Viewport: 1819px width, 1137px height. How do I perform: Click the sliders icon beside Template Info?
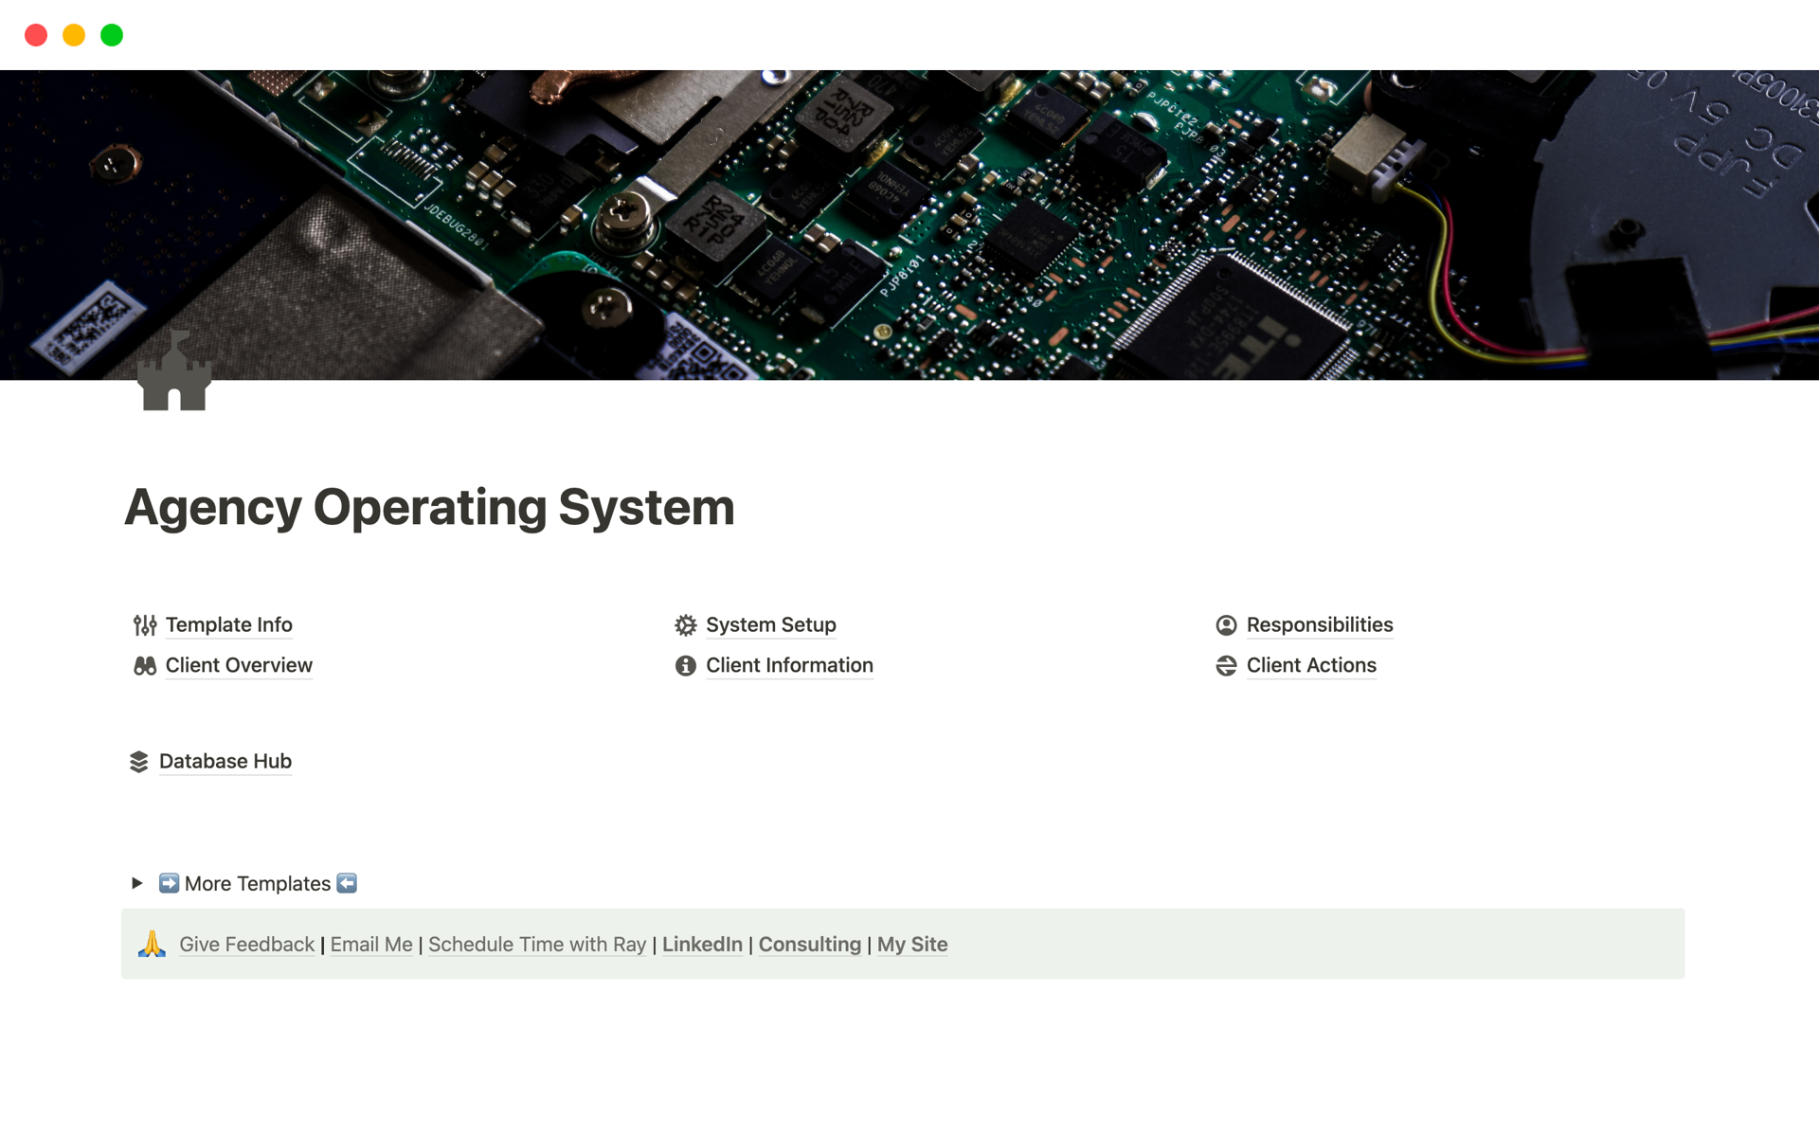(x=145, y=625)
